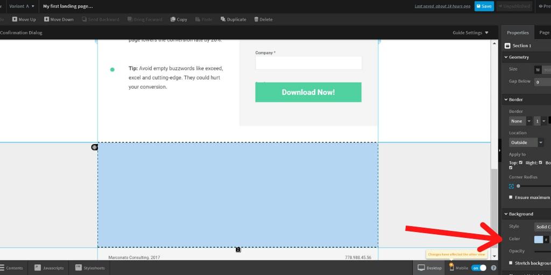Open the border width dropdown showing 1
Image resolution: width=551 pixels, height=275 pixels.
(540, 121)
